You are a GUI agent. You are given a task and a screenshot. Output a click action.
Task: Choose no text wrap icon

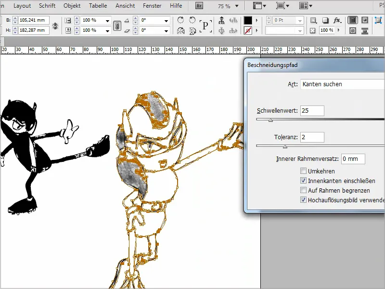[353, 20]
